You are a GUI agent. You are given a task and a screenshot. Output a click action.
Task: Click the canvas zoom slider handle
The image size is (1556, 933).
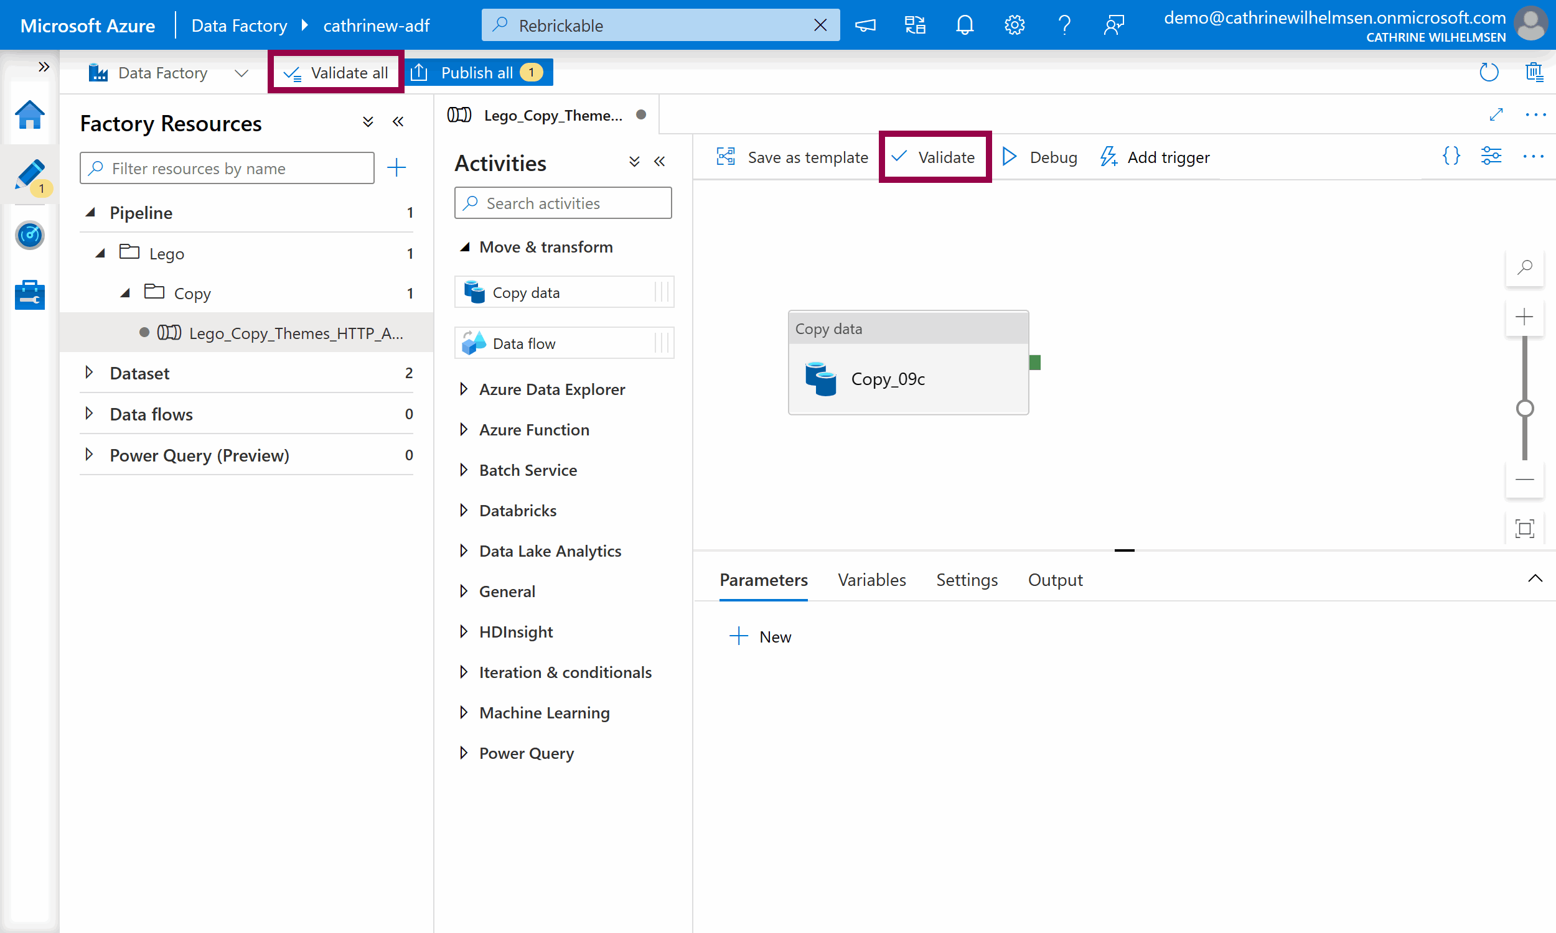point(1524,409)
